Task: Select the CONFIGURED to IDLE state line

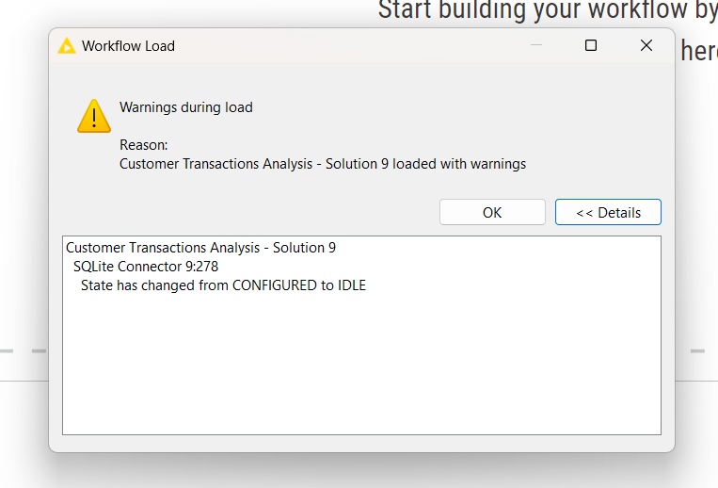Action: pyautogui.click(x=223, y=285)
